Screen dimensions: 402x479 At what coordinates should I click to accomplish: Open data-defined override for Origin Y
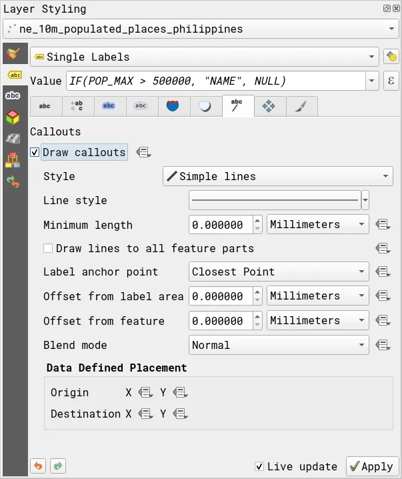[180, 392]
